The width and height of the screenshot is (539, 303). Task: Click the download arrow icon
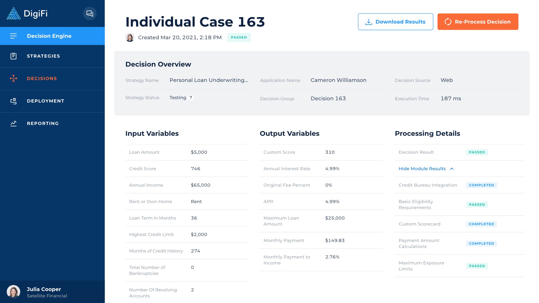pos(368,22)
